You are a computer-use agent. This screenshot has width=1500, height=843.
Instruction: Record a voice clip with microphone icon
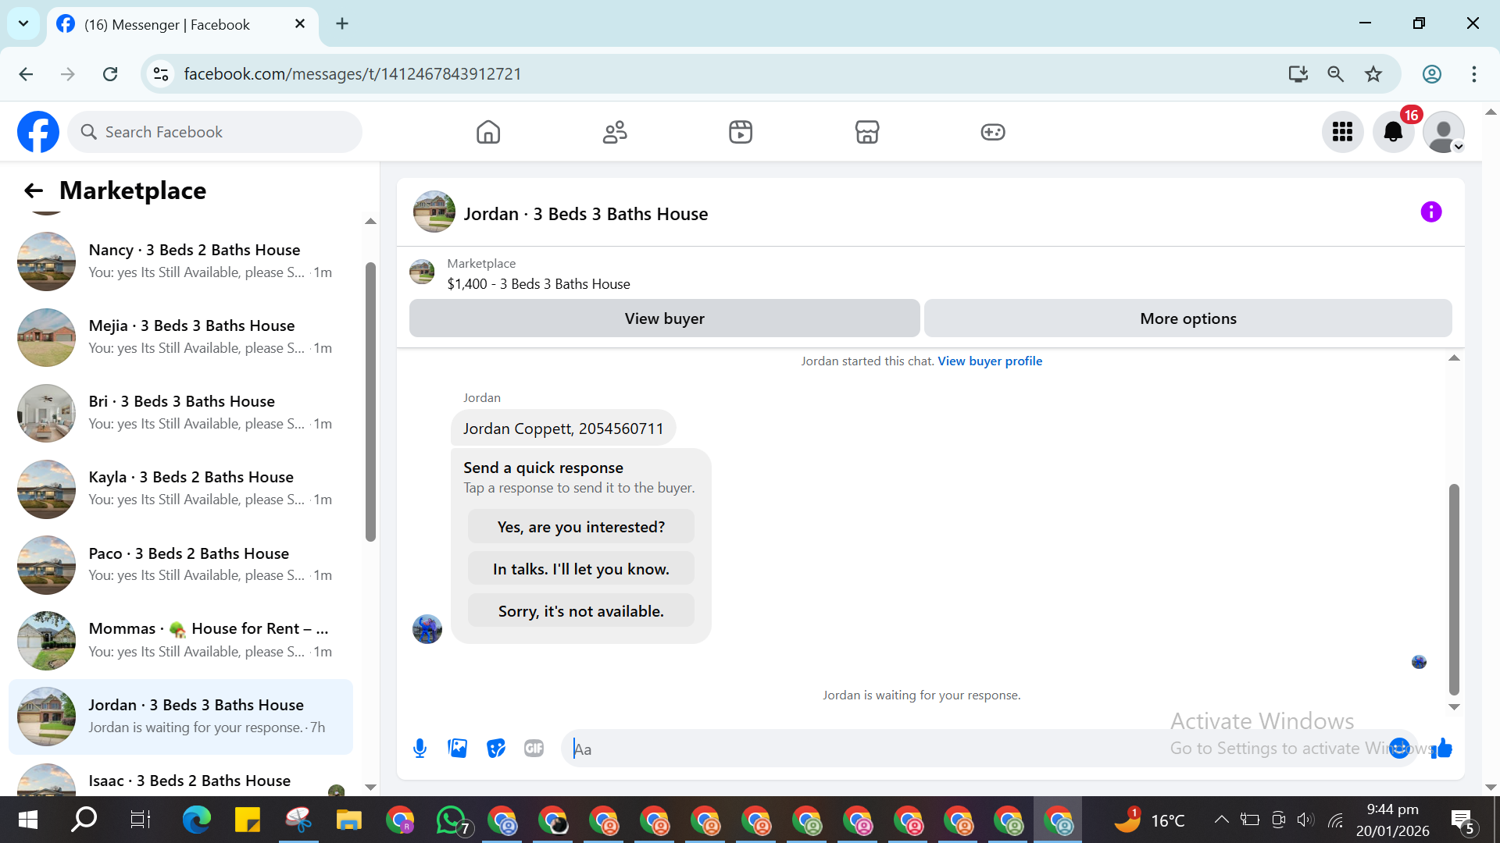[420, 749]
